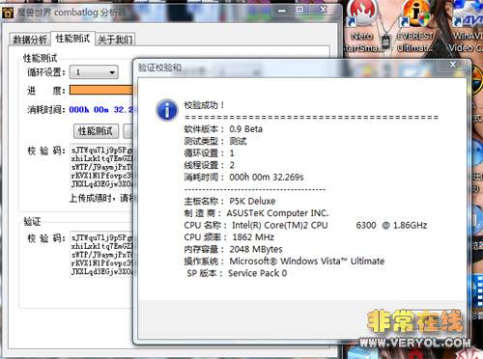Maximize the combatlog analyzer window
Image resolution: width=483 pixels, height=359 pixels.
299,11
